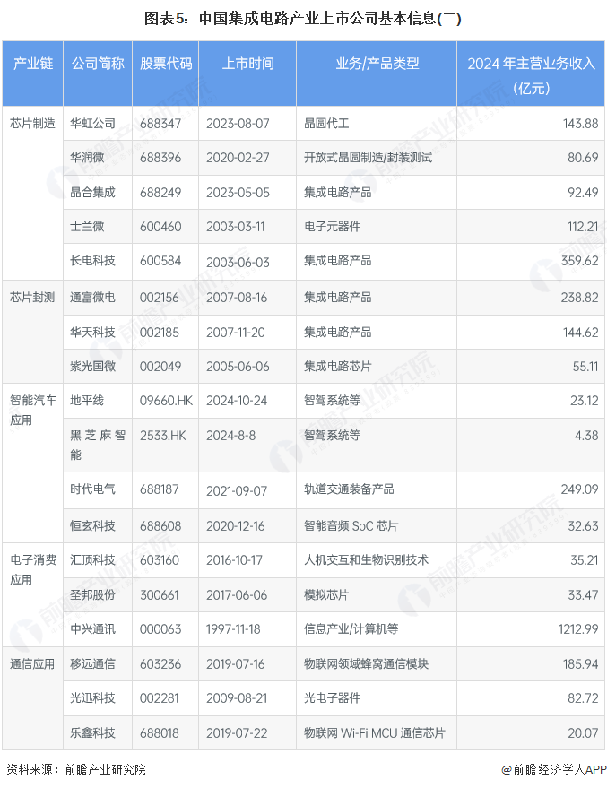Screen dimensions: 607x788
Task: Click stock code 09660.HK
Action: (167, 401)
